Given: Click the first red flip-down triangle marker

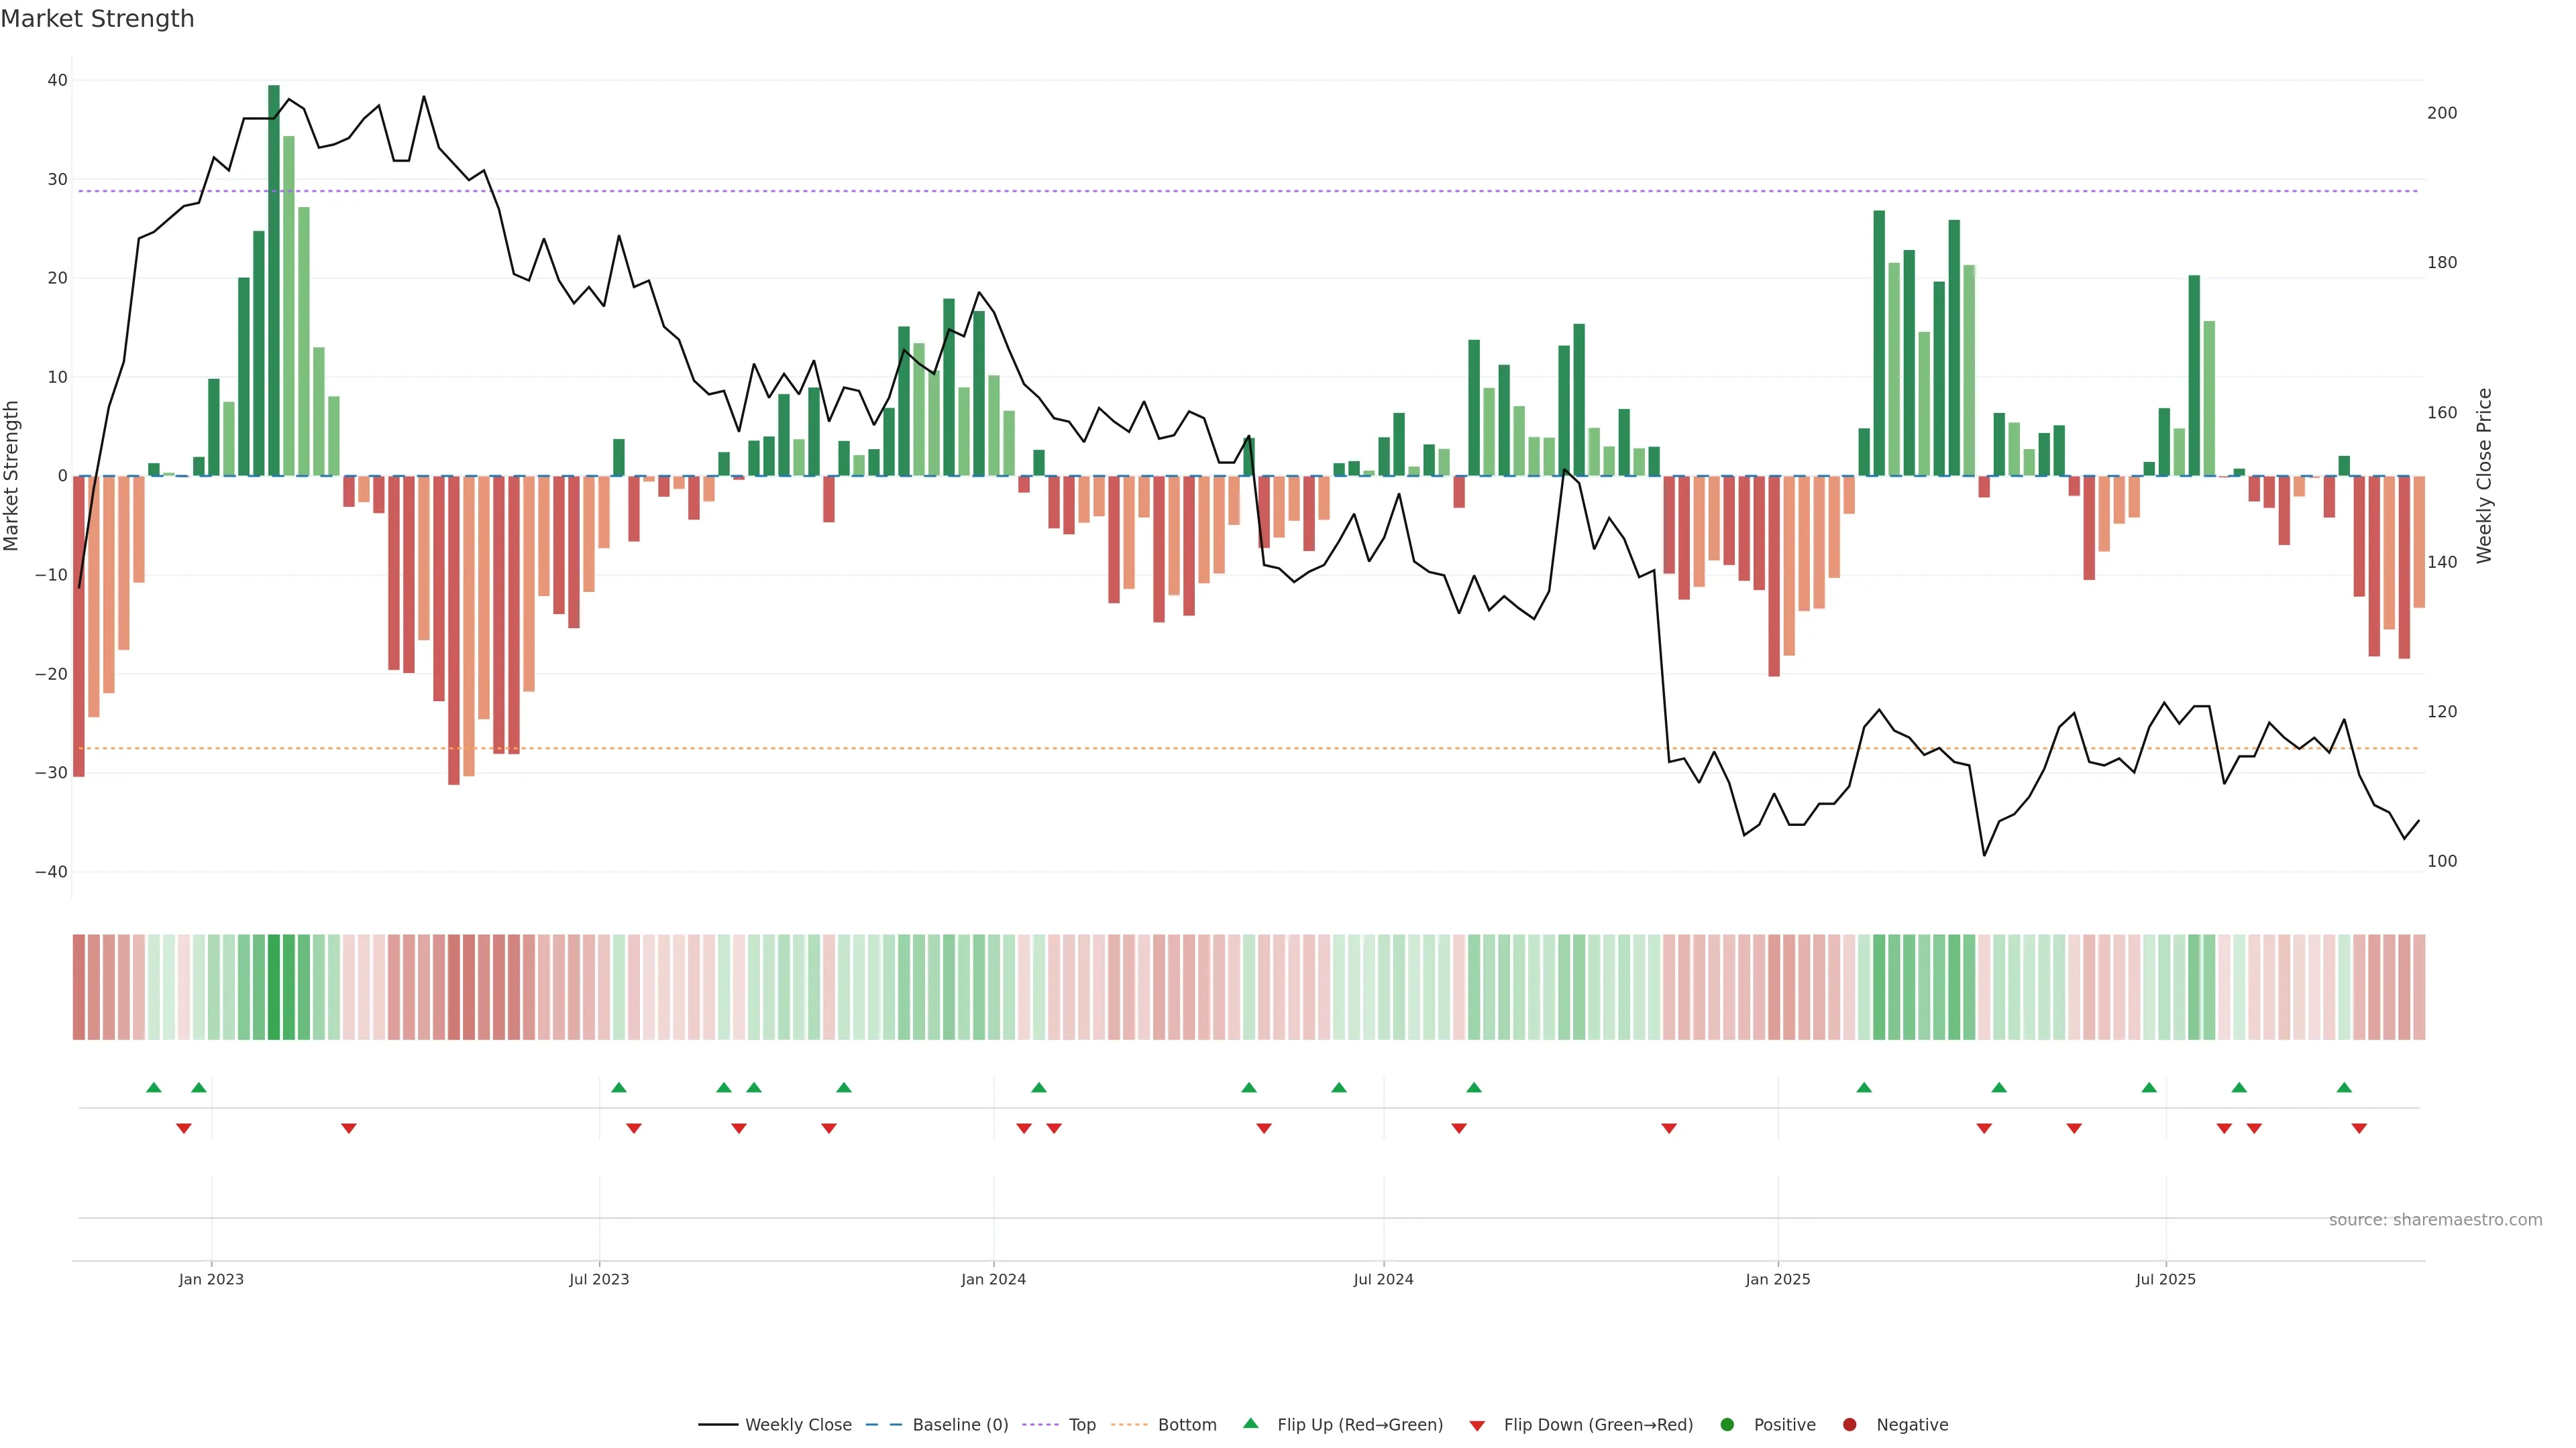Looking at the screenshot, I should 184,1128.
